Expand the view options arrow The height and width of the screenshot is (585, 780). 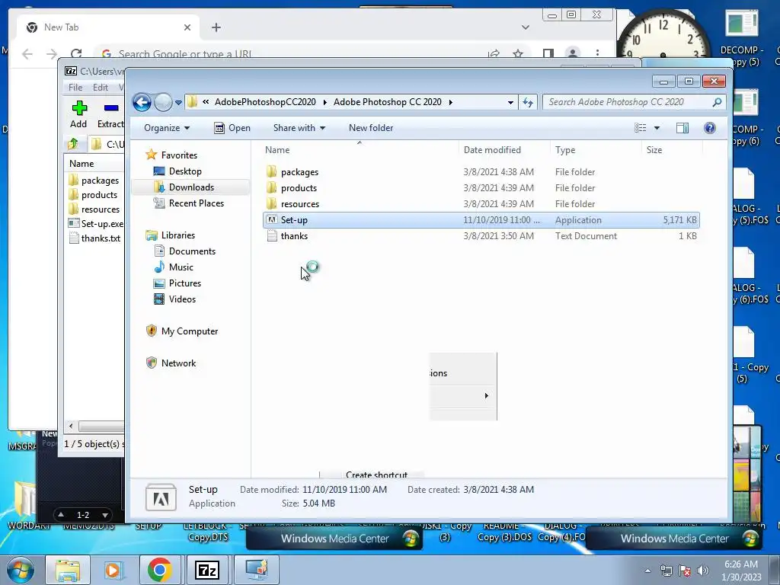point(657,128)
